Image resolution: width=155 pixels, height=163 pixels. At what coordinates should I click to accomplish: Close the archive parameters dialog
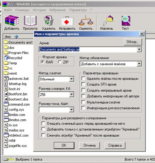tap(142, 34)
